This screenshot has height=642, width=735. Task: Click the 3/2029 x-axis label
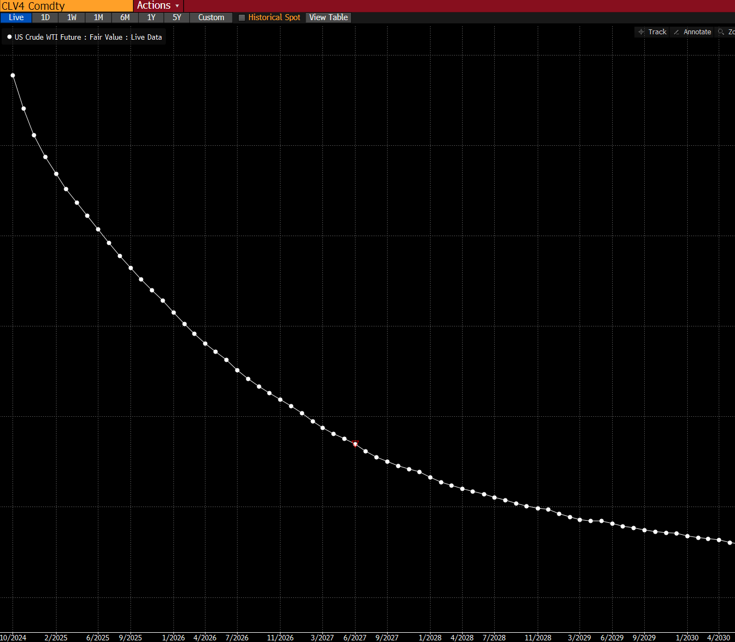(580, 638)
